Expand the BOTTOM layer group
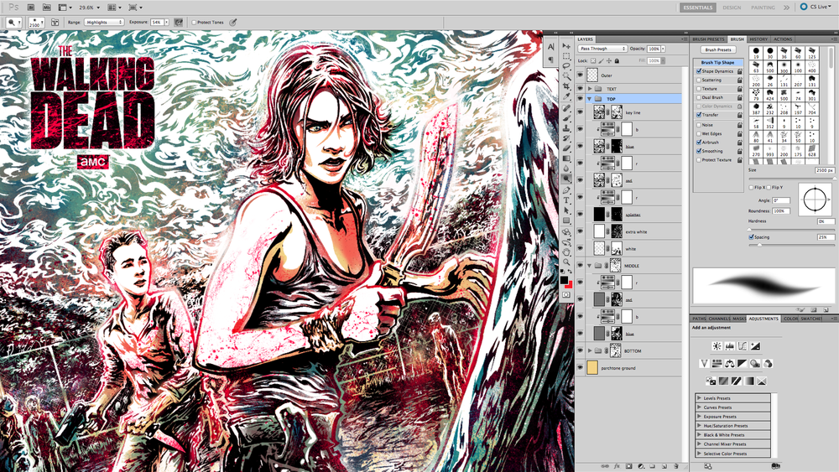The height and width of the screenshot is (472, 839). (590, 350)
